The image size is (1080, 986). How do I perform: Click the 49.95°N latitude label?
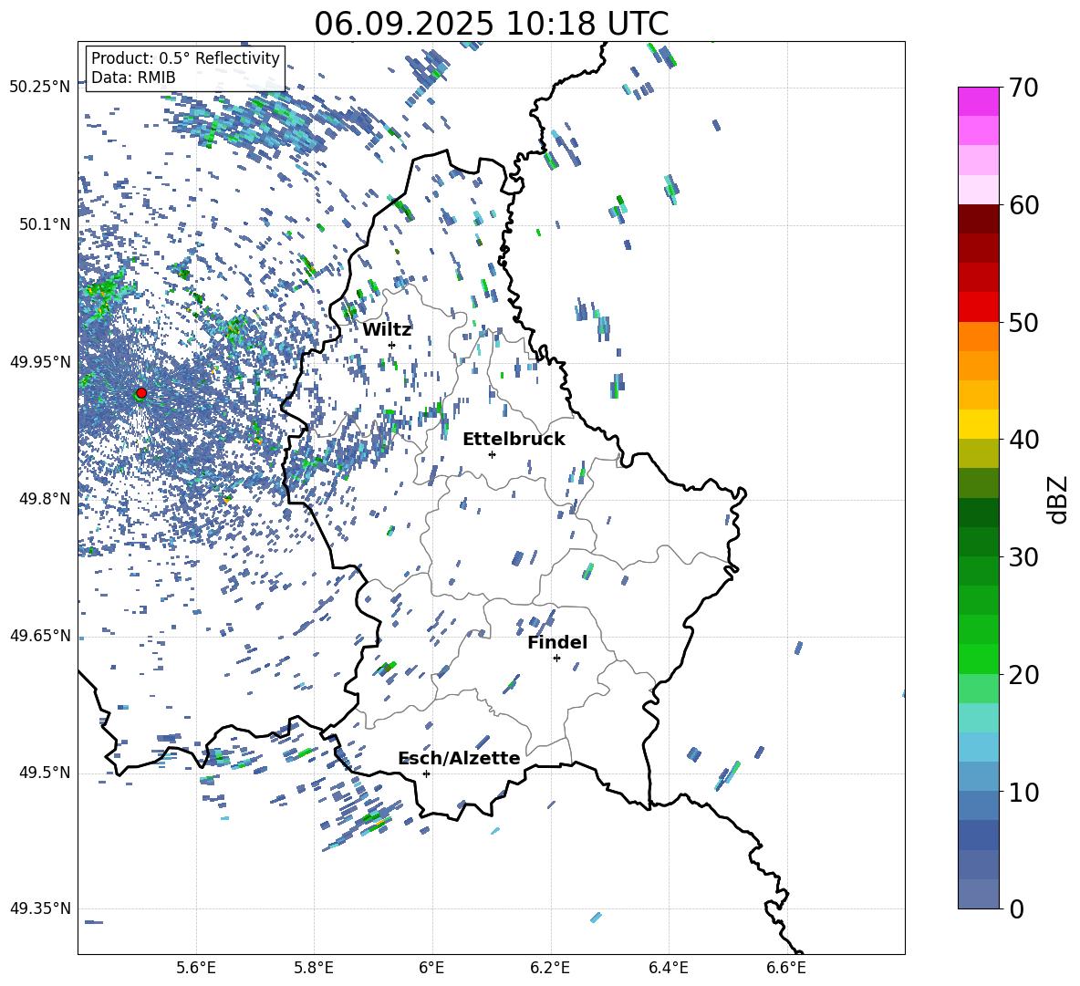[41, 362]
